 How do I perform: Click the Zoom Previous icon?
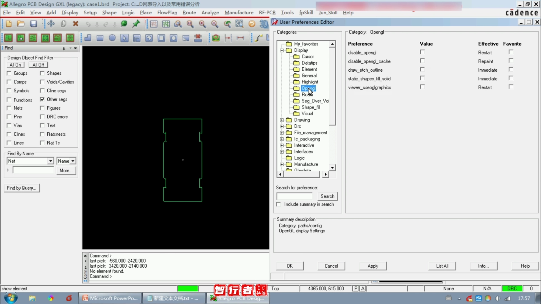[227, 24]
